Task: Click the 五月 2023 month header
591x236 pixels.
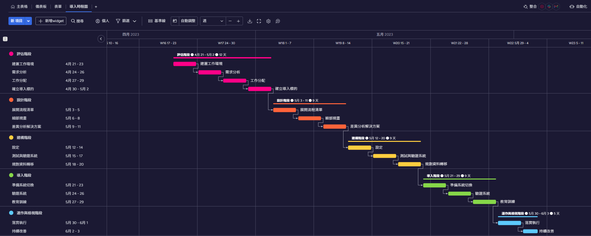Action: [x=384, y=34]
